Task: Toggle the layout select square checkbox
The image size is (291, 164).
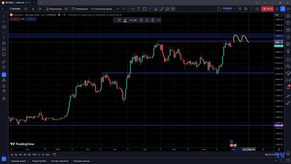Action: 219,9
